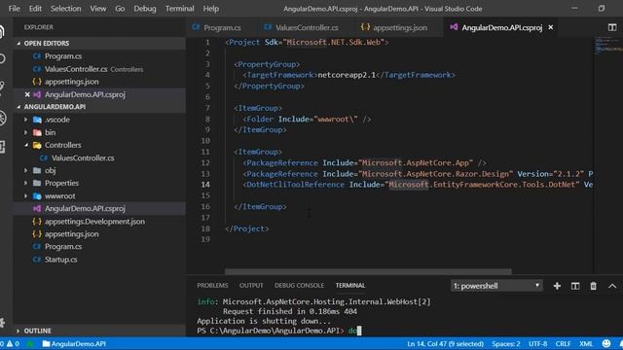Open the File menu

[x=14, y=9]
